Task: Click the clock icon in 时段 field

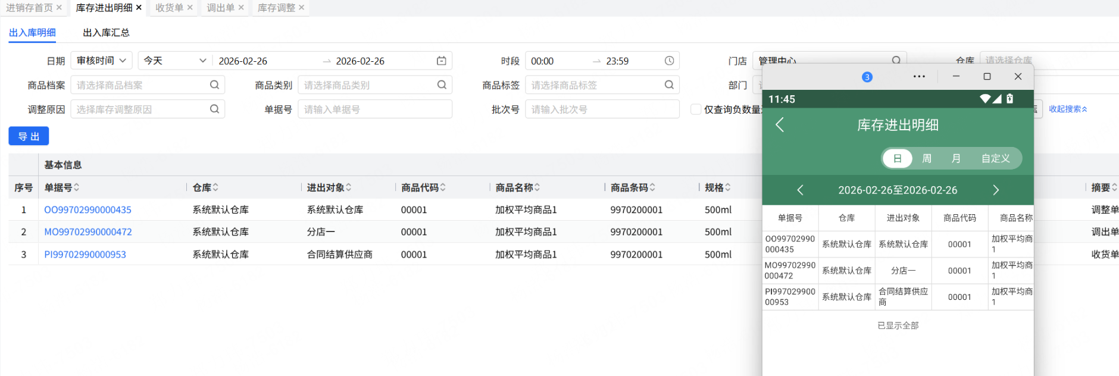Action: (669, 61)
